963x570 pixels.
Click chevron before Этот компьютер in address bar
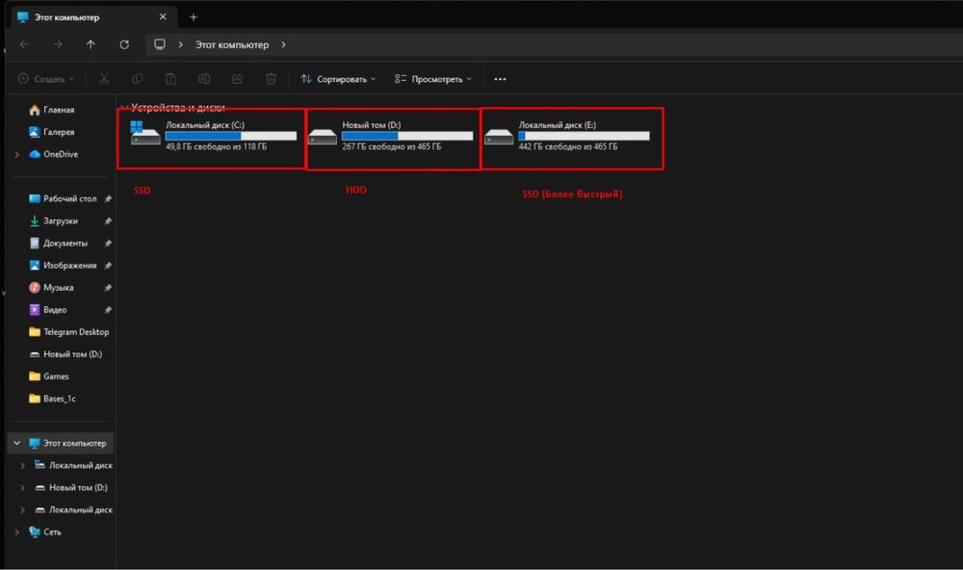coord(181,45)
